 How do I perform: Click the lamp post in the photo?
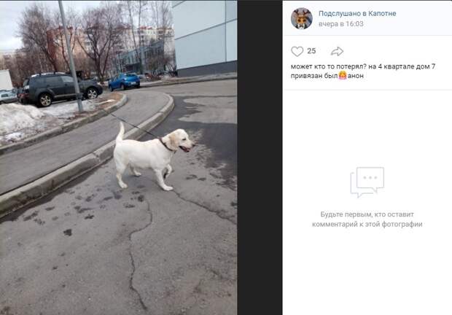tap(71, 56)
